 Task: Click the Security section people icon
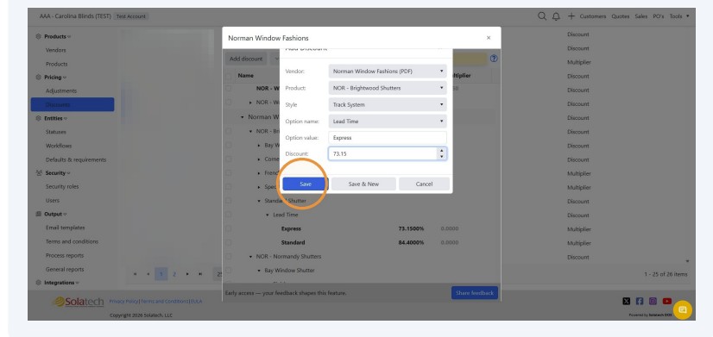[39, 173]
